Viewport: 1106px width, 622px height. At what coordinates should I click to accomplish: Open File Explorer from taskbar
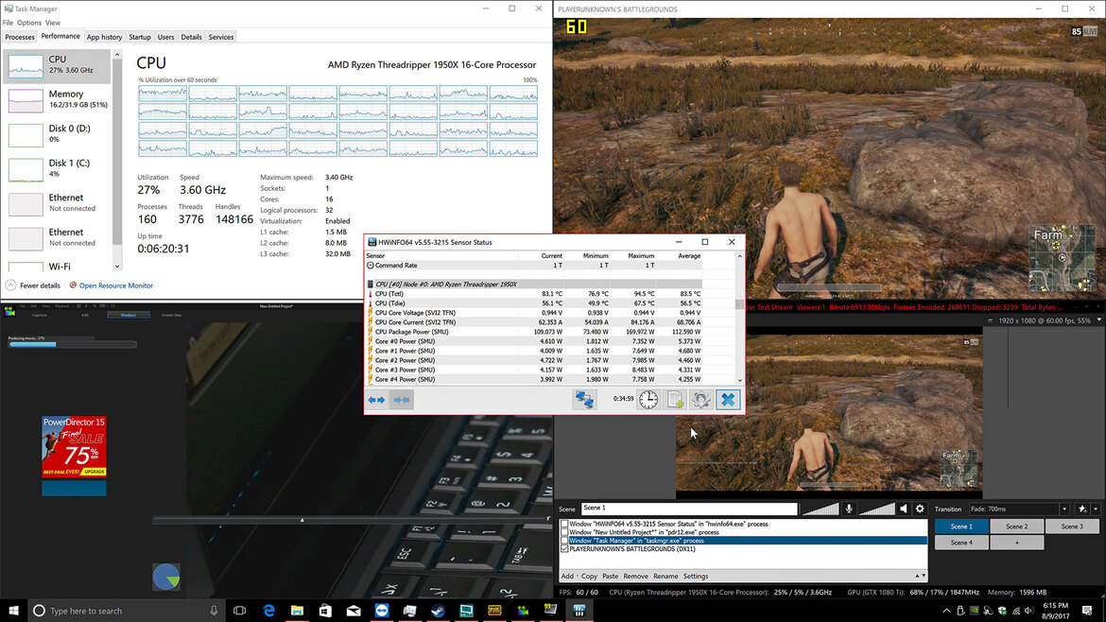point(297,611)
